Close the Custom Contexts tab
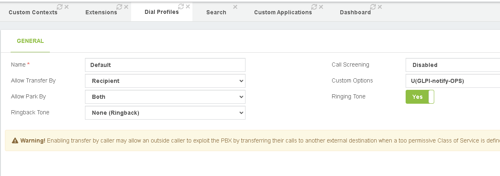The height and width of the screenshot is (176, 500). tap(67, 7)
